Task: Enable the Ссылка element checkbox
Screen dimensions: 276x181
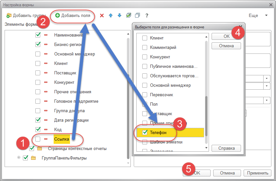Action: [38, 139]
